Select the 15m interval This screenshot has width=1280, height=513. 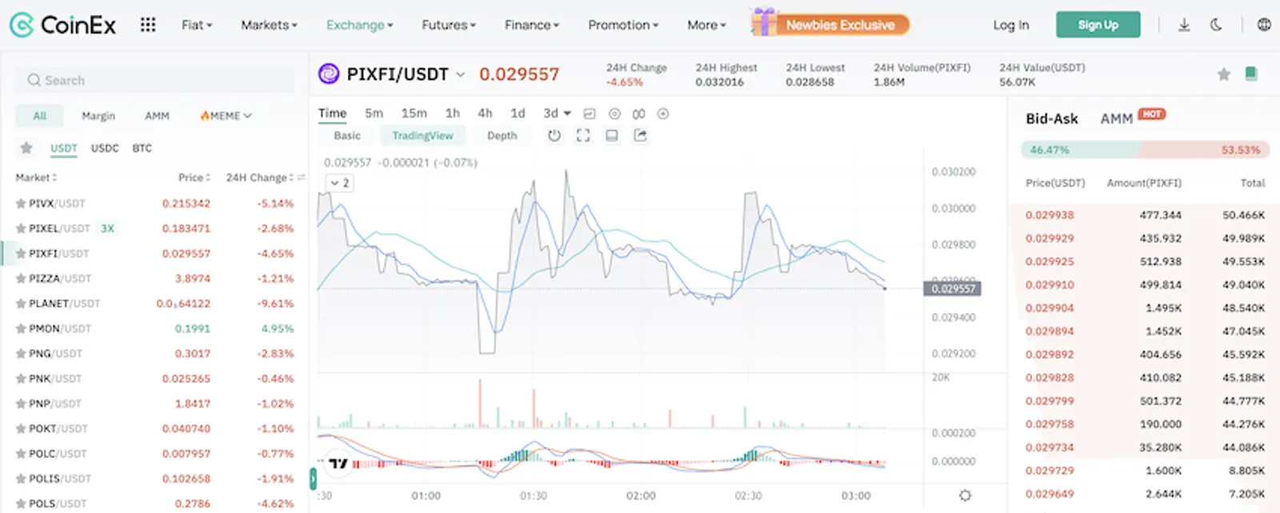click(x=414, y=113)
